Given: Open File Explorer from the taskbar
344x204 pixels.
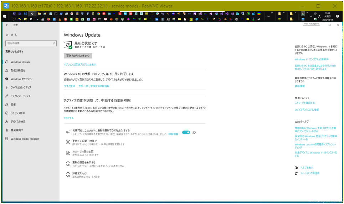Looking at the screenshot, I should coord(39,14).
